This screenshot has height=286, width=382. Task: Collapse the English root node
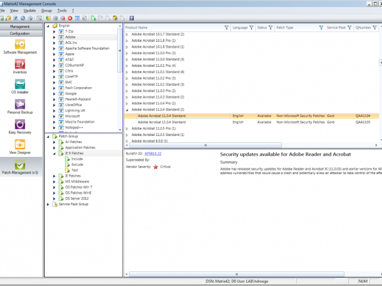pos(48,26)
